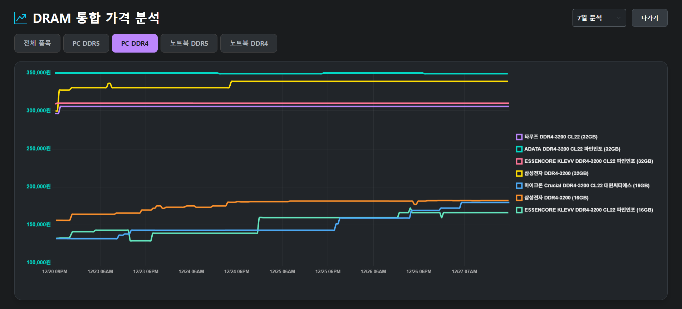This screenshot has height=309, width=682.
Task: Click the 300,000원 y-axis label
Action: (x=39, y=111)
